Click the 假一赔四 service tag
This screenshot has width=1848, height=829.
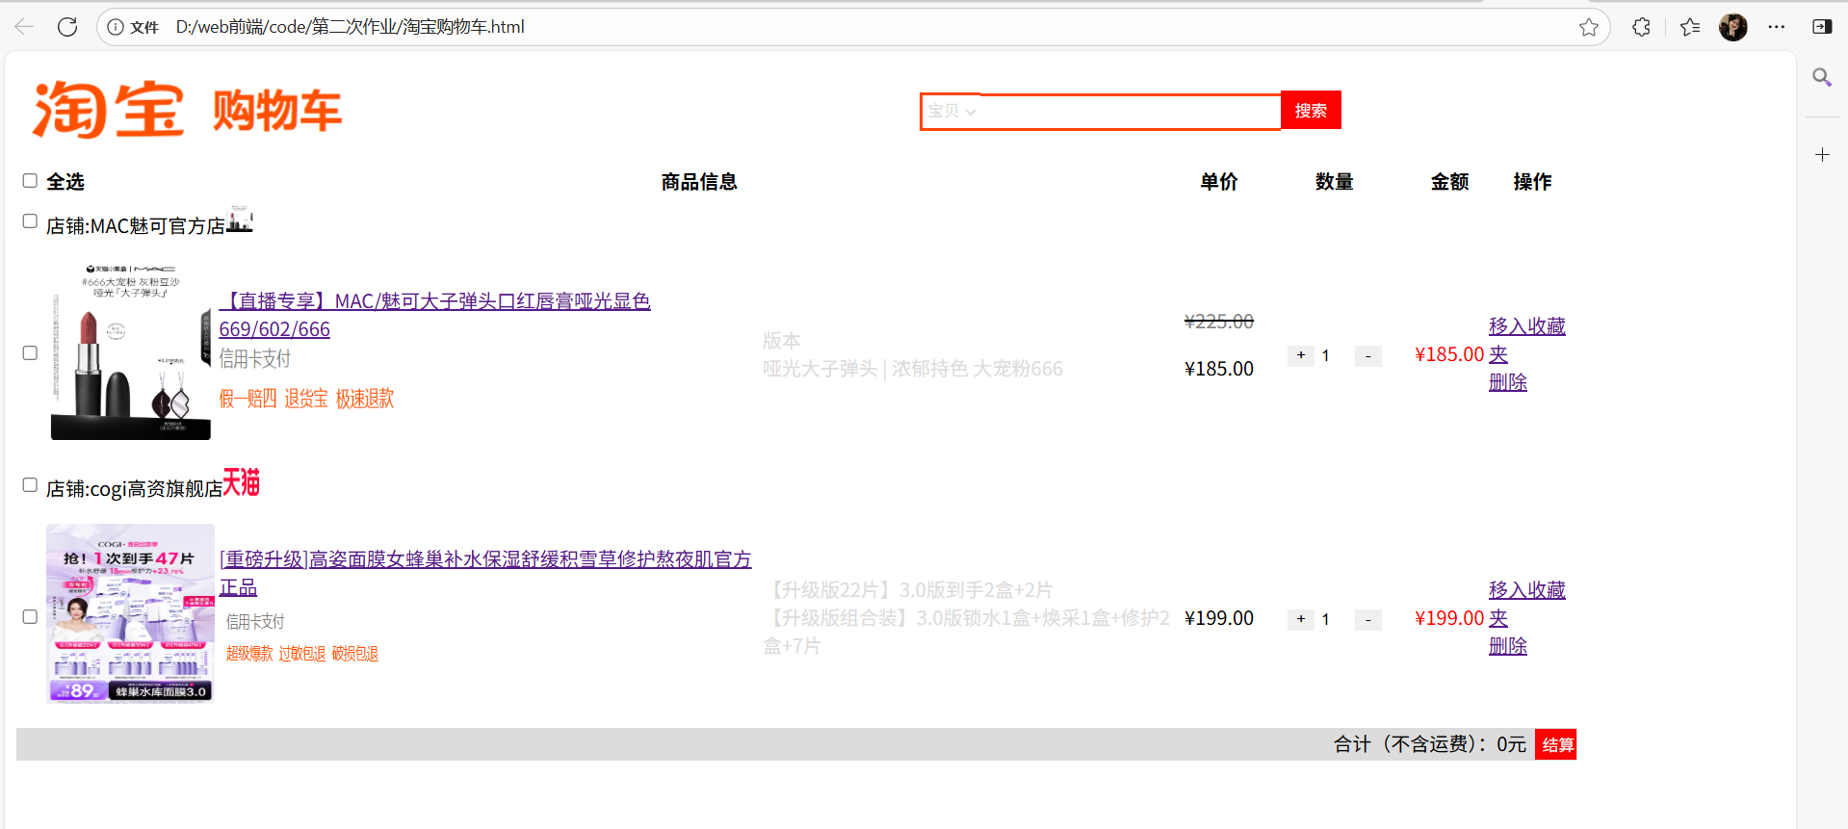[x=248, y=399]
